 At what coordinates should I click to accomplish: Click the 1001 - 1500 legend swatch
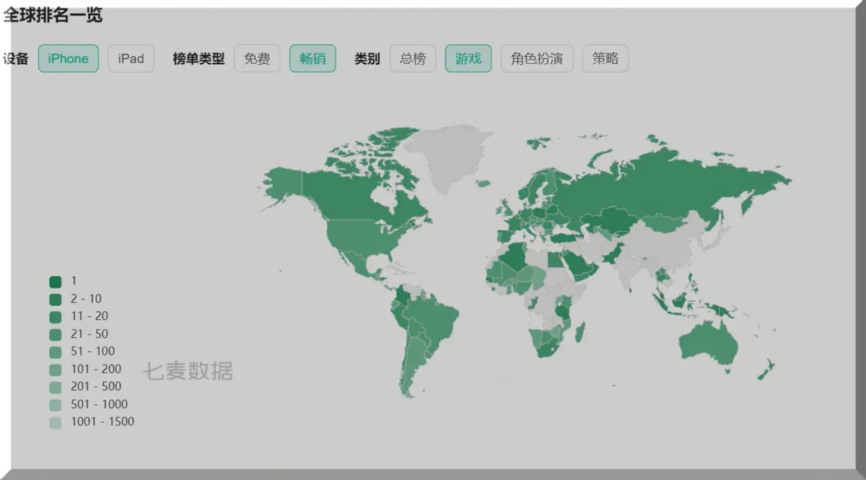click(x=56, y=422)
